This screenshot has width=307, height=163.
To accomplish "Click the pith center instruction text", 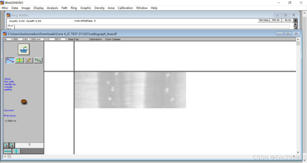I will point(10,84).
